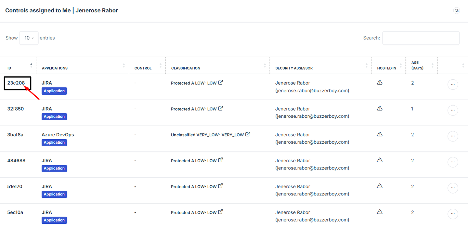
Task: Click the Azure DevOps application name
Action: point(58,135)
